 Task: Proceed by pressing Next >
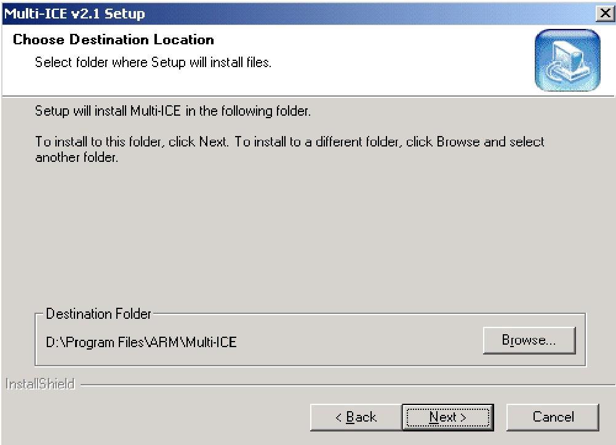pyautogui.click(x=447, y=417)
